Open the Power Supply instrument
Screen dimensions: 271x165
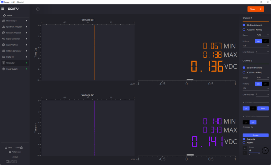[x=12, y=69]
